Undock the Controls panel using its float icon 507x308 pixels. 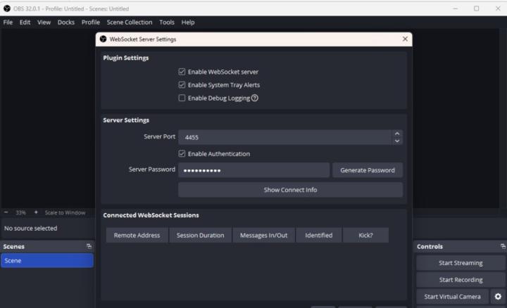(503, 246)
